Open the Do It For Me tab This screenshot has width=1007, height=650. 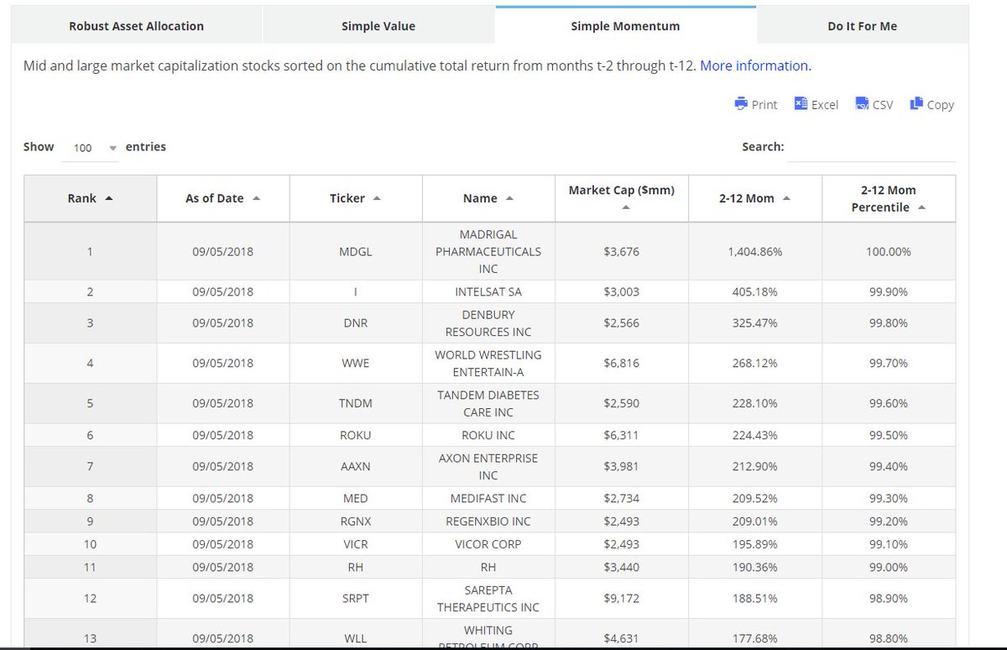(863, 26)
